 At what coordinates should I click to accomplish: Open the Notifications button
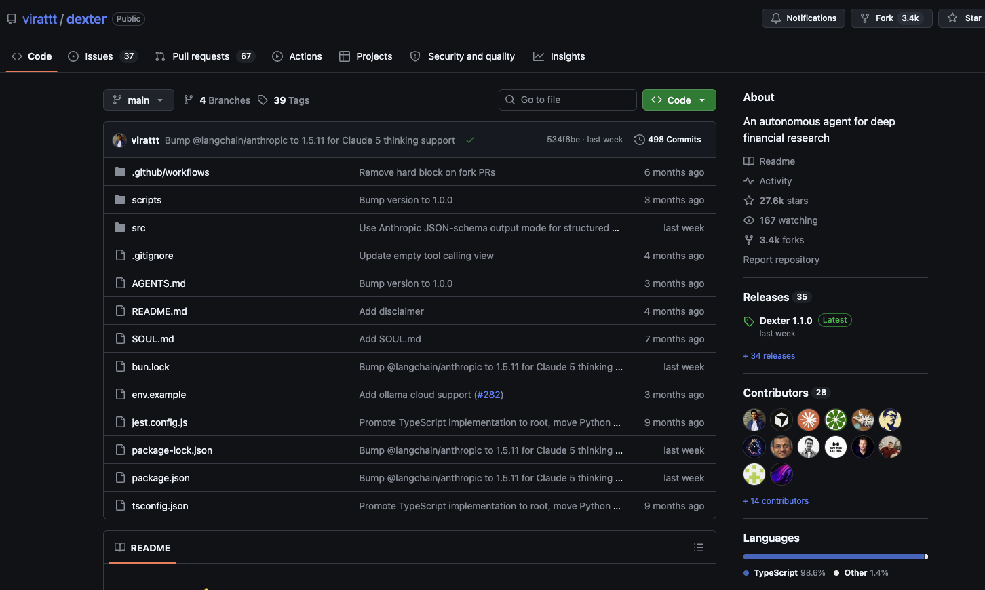[x=803, y=18]
